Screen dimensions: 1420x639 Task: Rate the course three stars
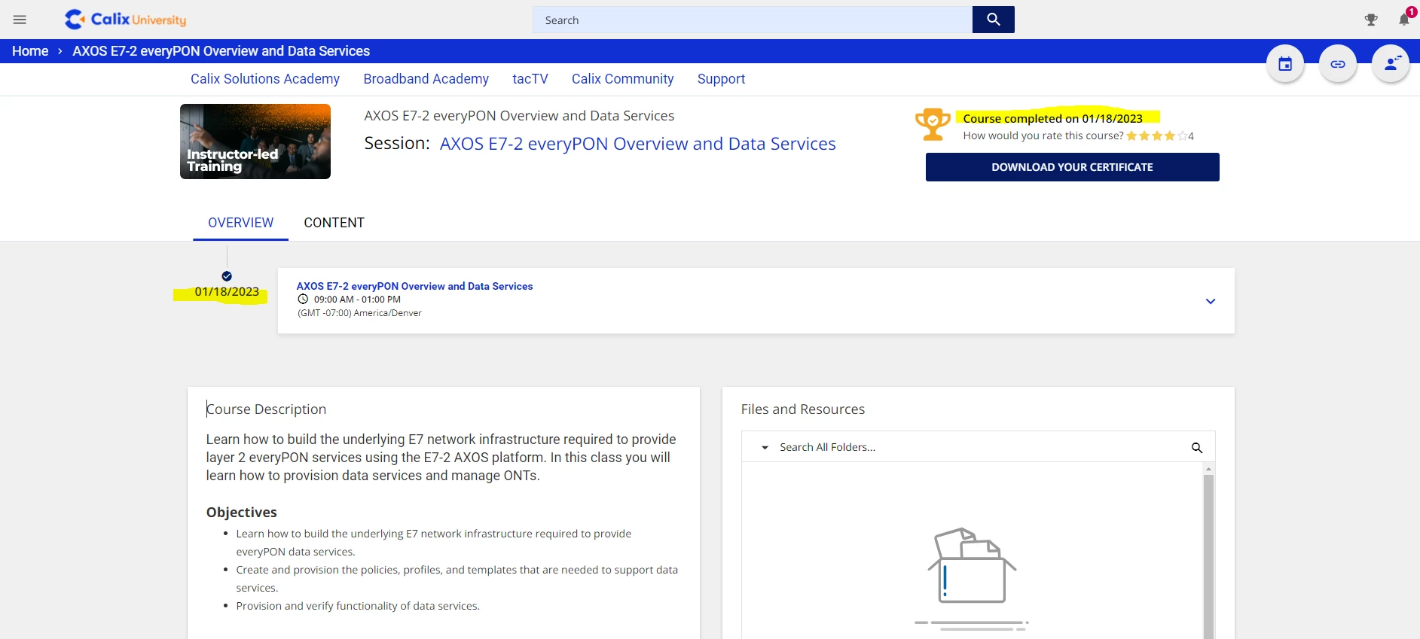tap(1157, 136)
